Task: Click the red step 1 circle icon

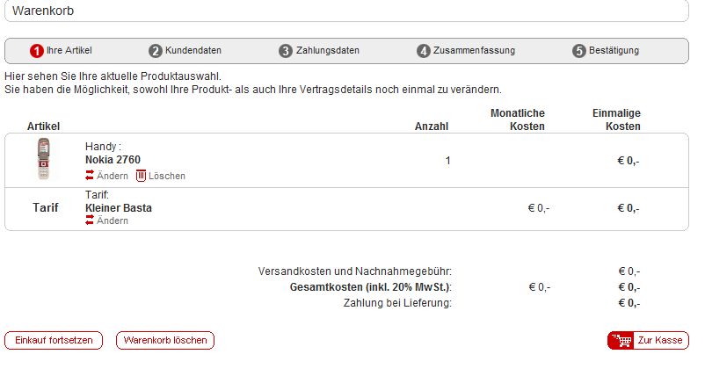Action: [x=36, y=51]
